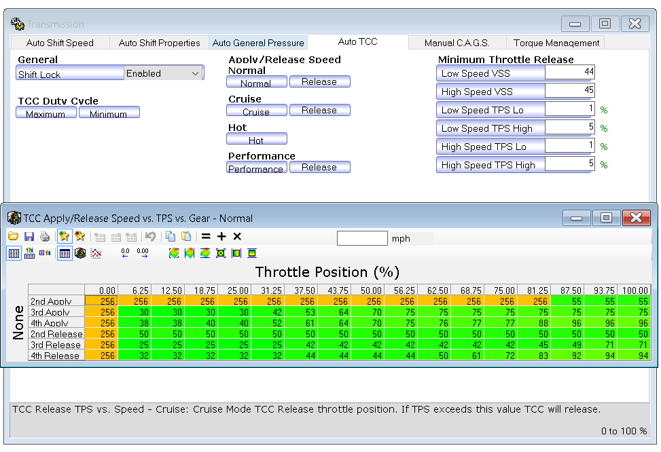The width and height of the screenshot is (661, 452).
Task: Click the Low Speed VSS value field
Action: [x=569, y=73]
